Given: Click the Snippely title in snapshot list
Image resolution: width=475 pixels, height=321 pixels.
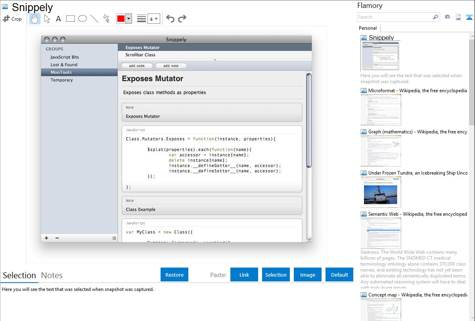Looking at the screenshot, I should [381, 38].
